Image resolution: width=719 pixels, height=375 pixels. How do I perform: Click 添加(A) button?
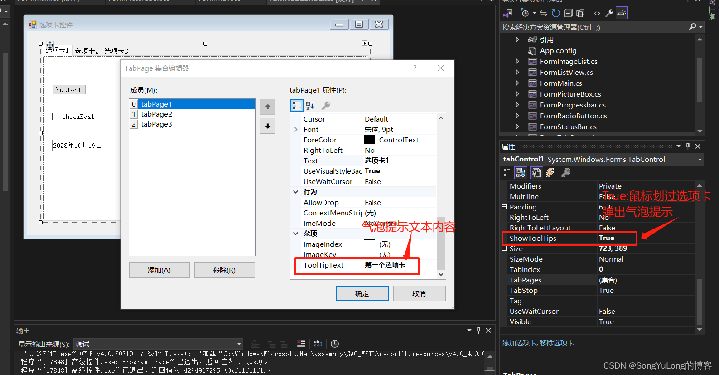(159, 270)
